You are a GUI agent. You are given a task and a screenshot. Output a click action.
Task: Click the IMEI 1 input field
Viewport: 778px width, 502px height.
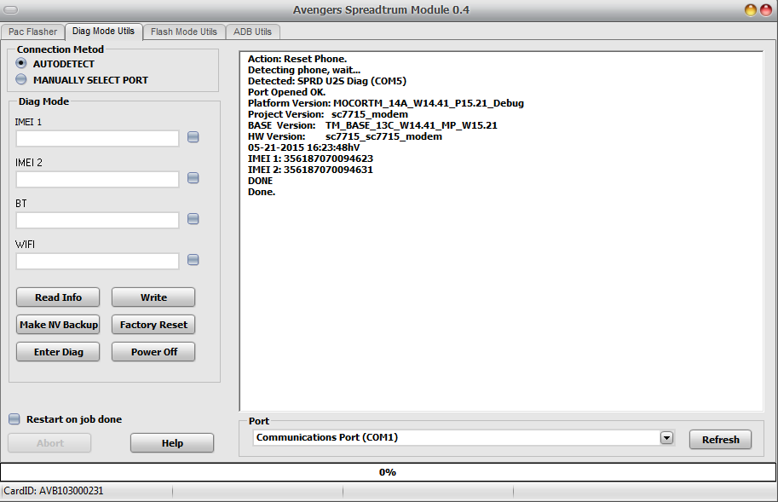tap(97, 138)
